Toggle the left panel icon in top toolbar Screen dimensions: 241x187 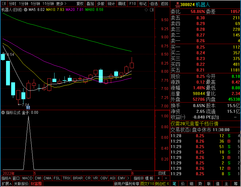click(4, 4)
